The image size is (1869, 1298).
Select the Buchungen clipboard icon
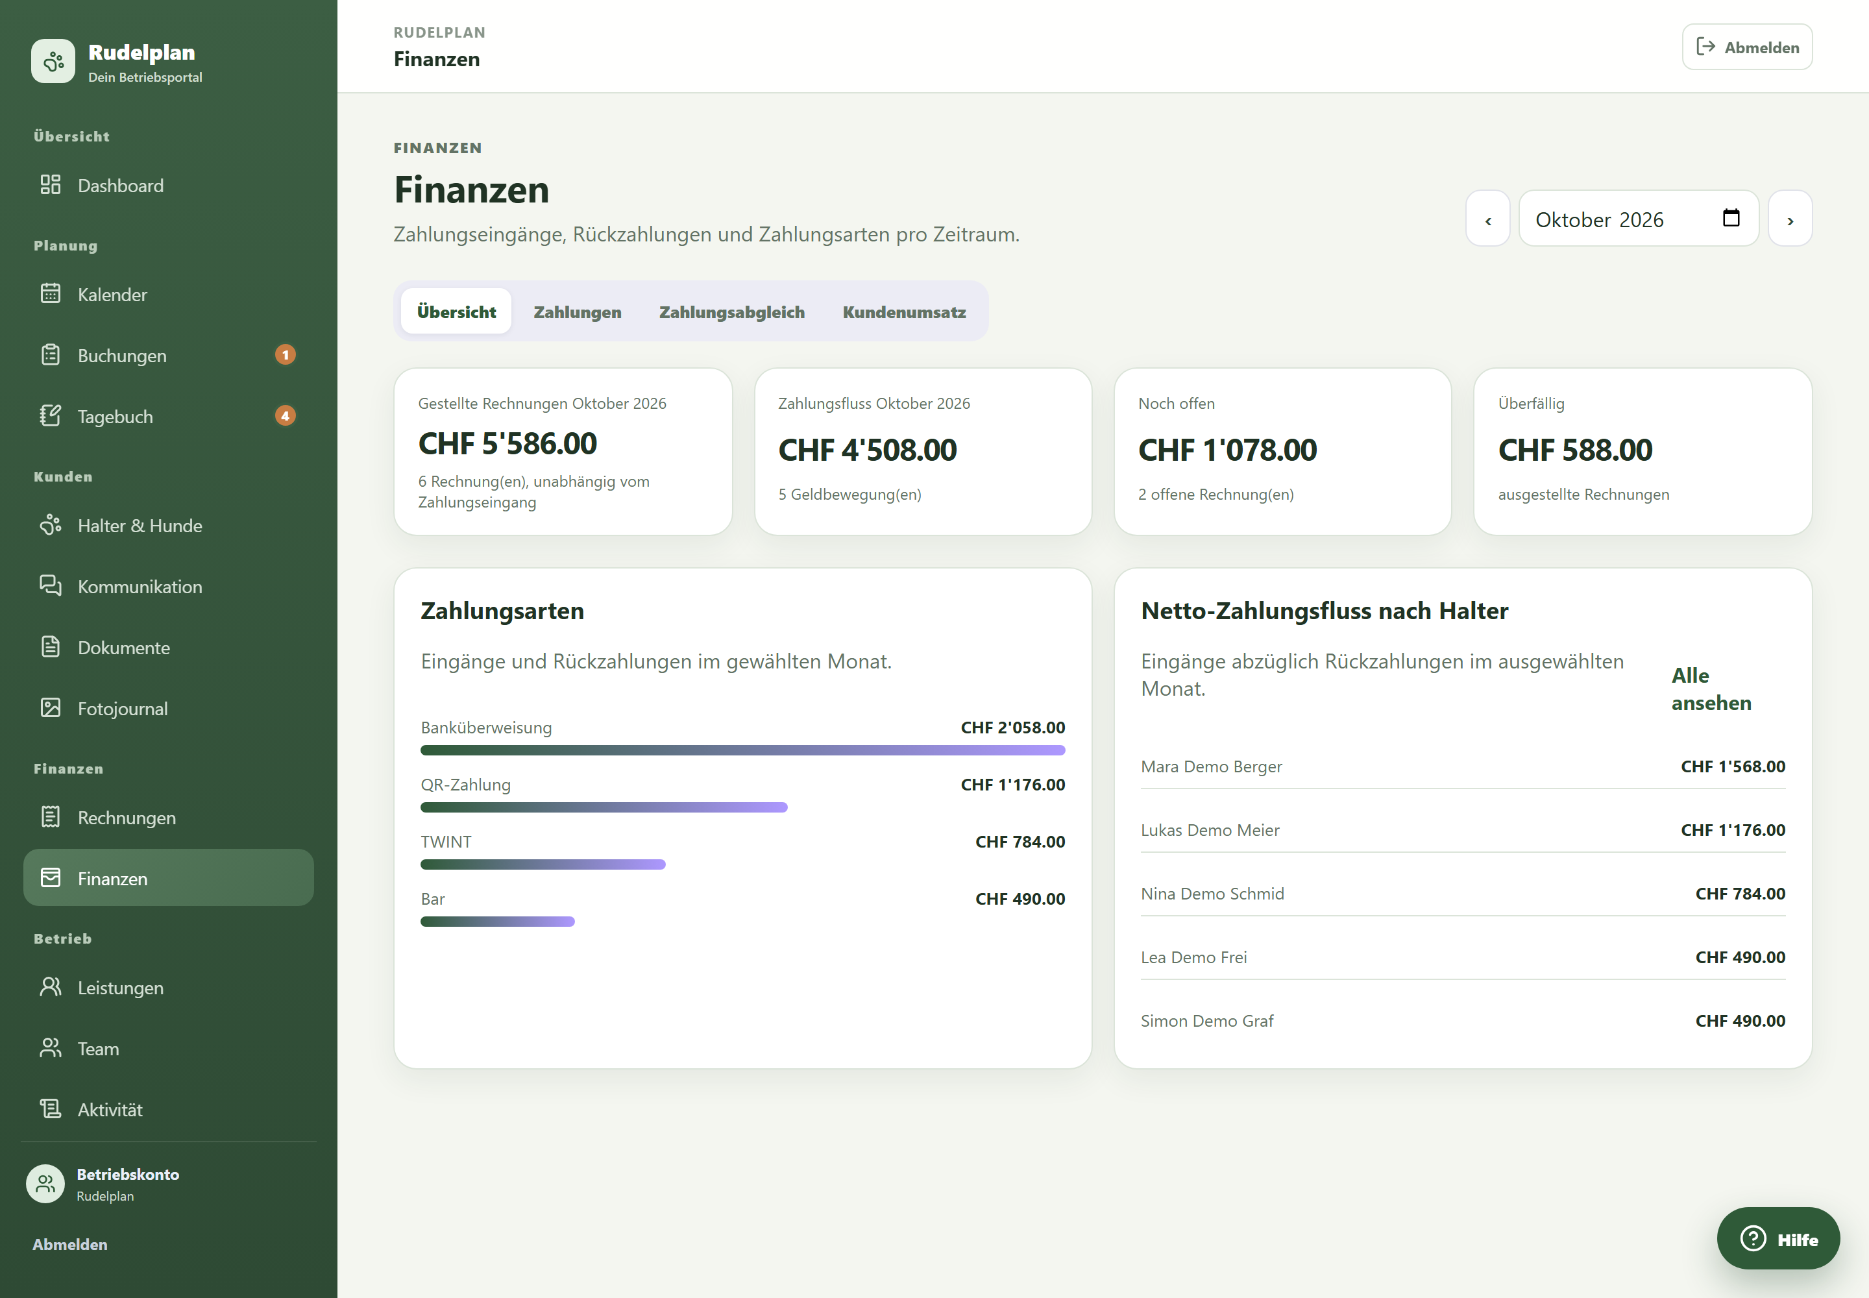pyautogui.click(x=51, y=354)
